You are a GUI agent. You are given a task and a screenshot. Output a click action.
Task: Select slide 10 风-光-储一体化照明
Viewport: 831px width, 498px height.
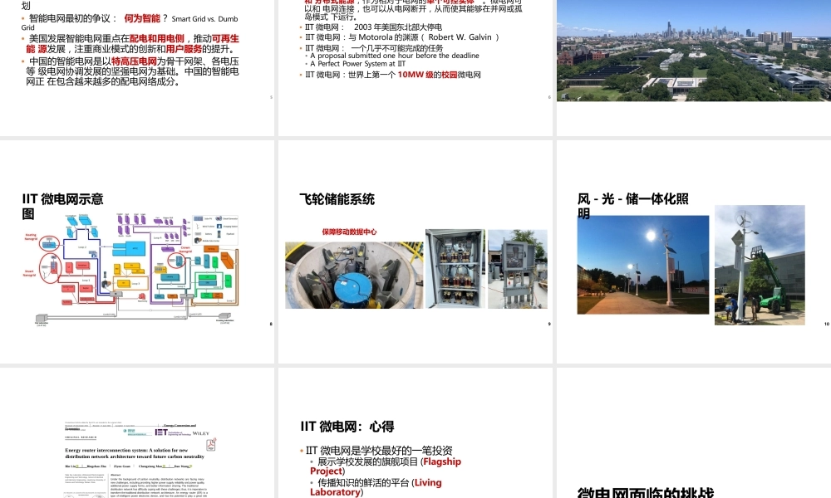(694, 252)
